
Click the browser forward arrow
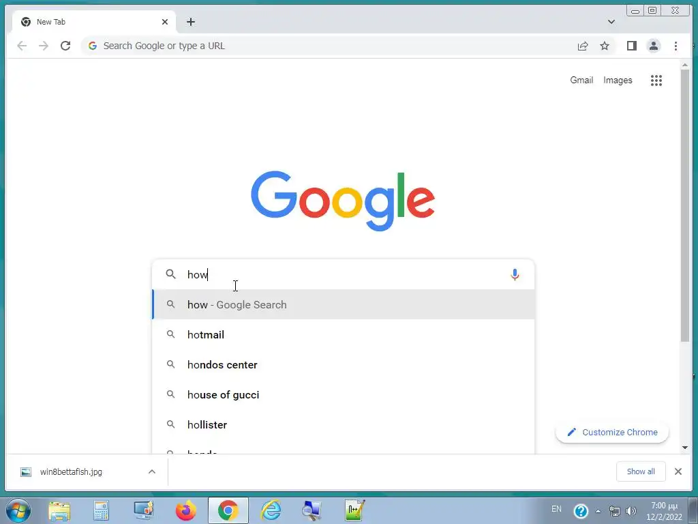pos(43,46)
